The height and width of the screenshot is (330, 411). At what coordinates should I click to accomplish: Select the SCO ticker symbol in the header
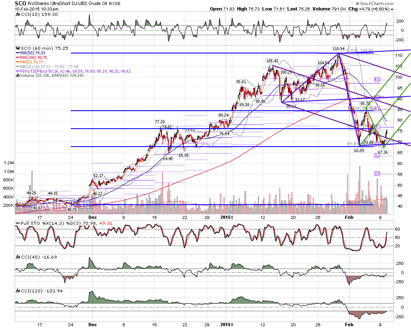pos(20,3)
